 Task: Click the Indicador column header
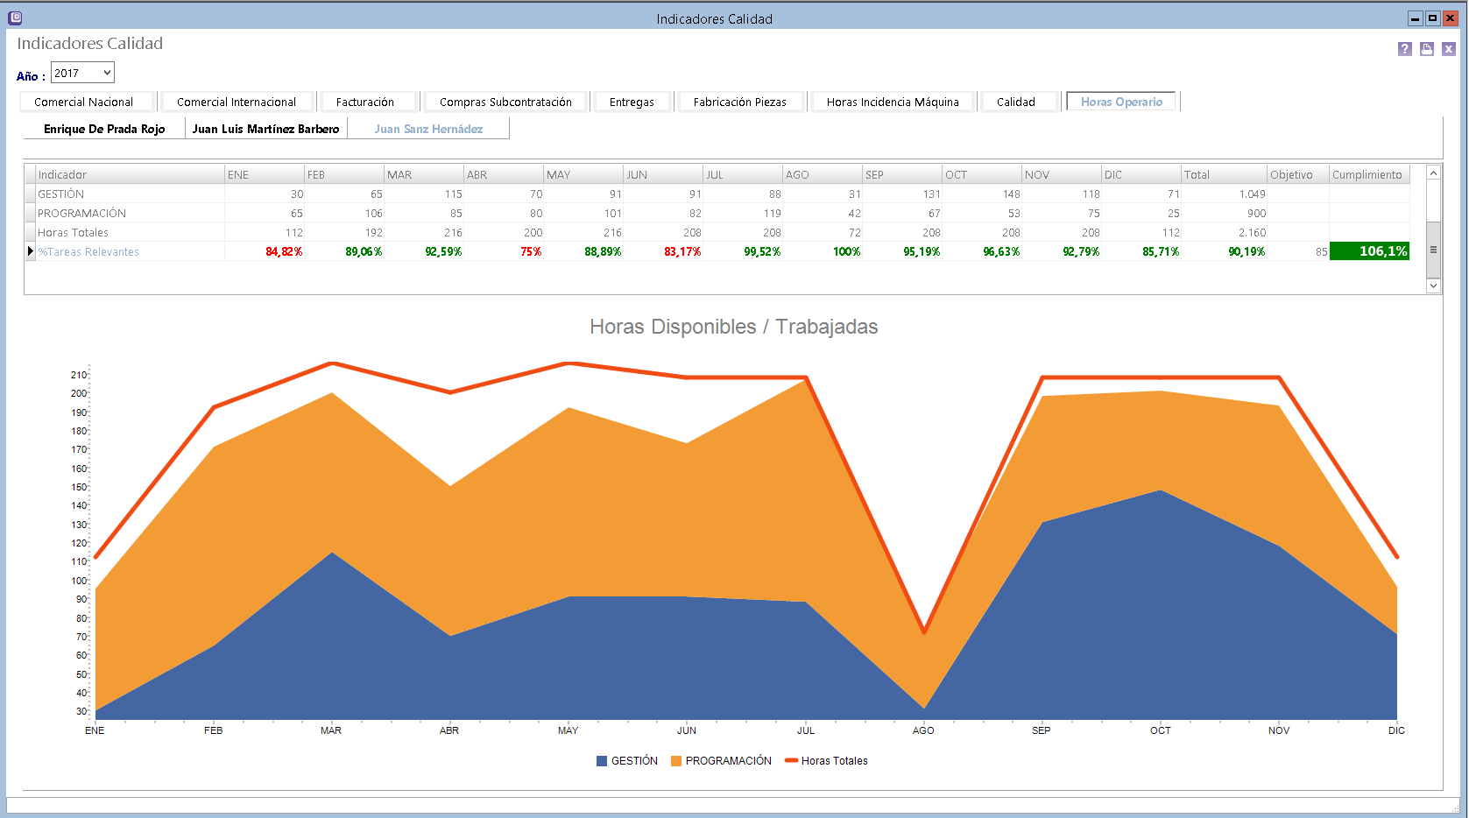129,174
